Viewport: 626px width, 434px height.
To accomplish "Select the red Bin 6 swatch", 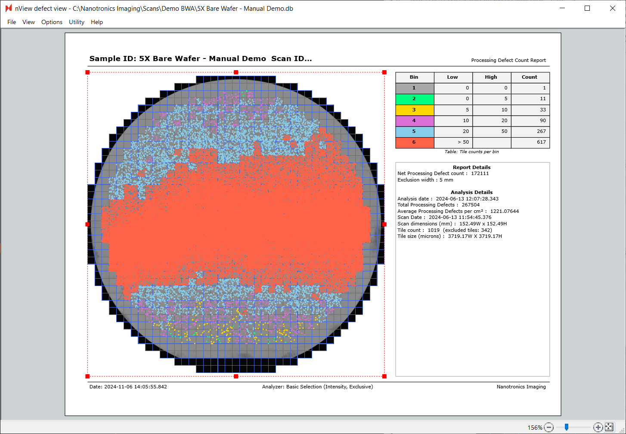I will (414, 142).
